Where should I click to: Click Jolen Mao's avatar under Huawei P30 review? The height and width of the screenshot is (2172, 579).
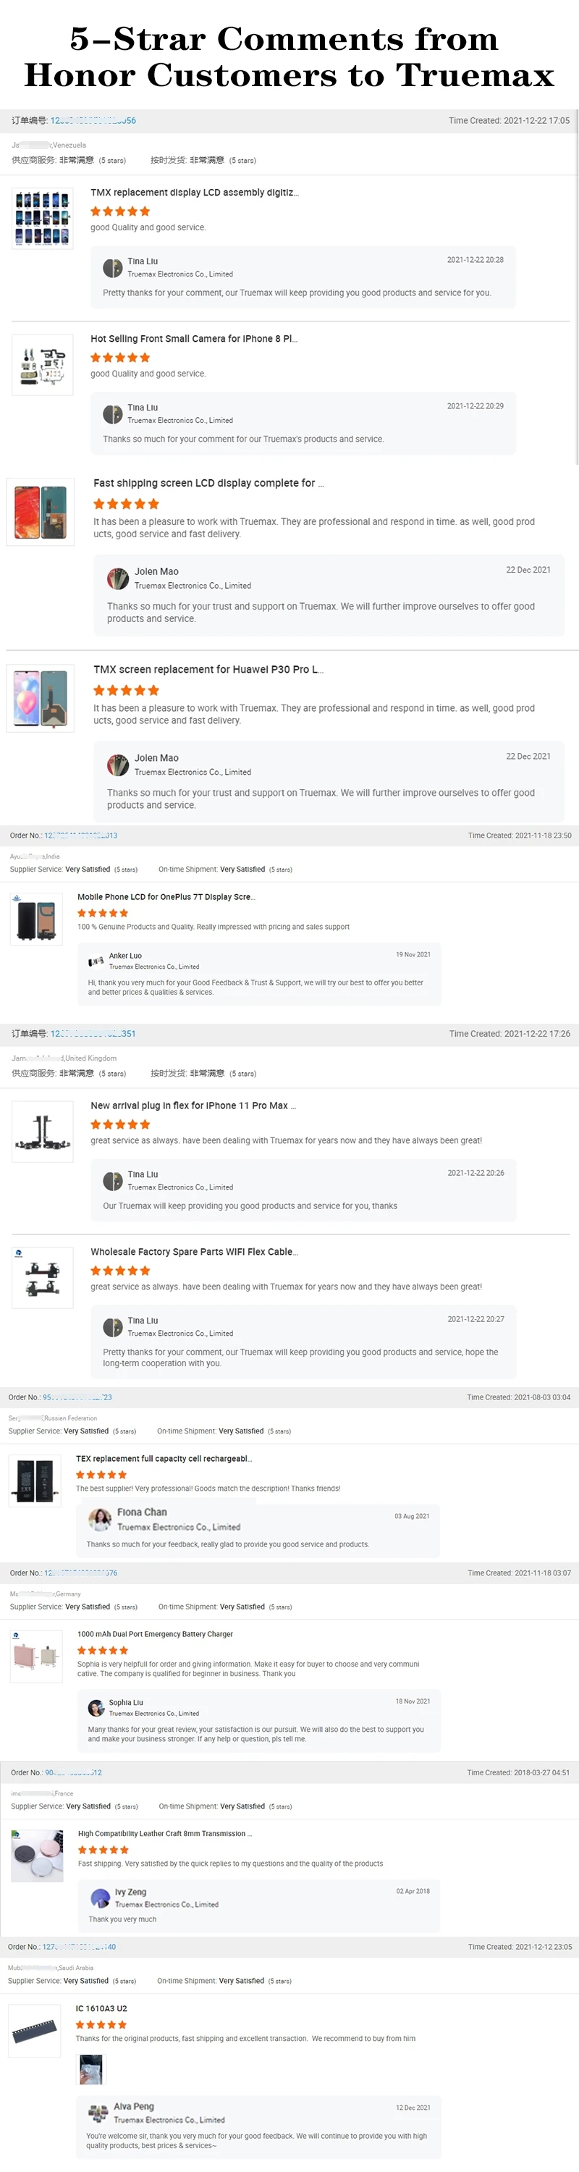click(x=117, y=765)
